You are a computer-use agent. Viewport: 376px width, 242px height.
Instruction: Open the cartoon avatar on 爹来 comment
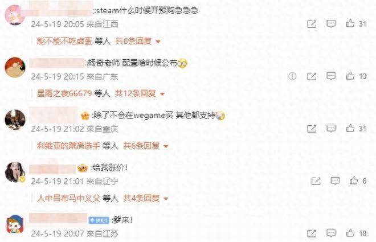pyautogui.click(x=15, y=224)
